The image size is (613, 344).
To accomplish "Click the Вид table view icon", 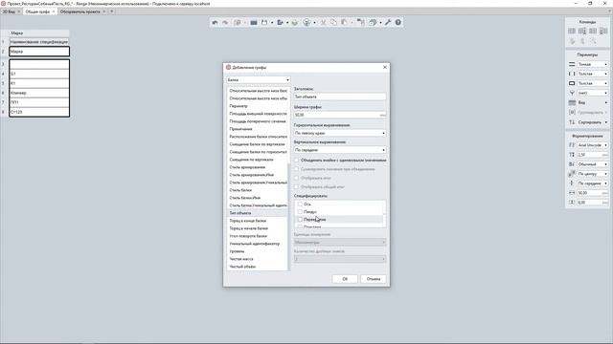I will coord(572,102).
